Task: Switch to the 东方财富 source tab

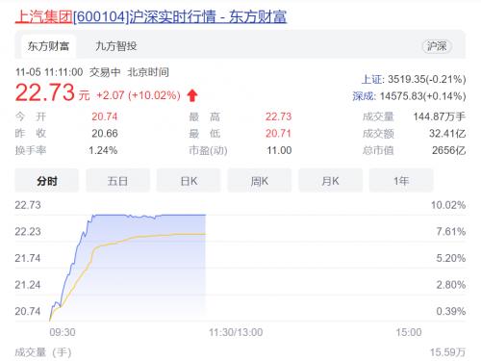Action: click(48, 46)
